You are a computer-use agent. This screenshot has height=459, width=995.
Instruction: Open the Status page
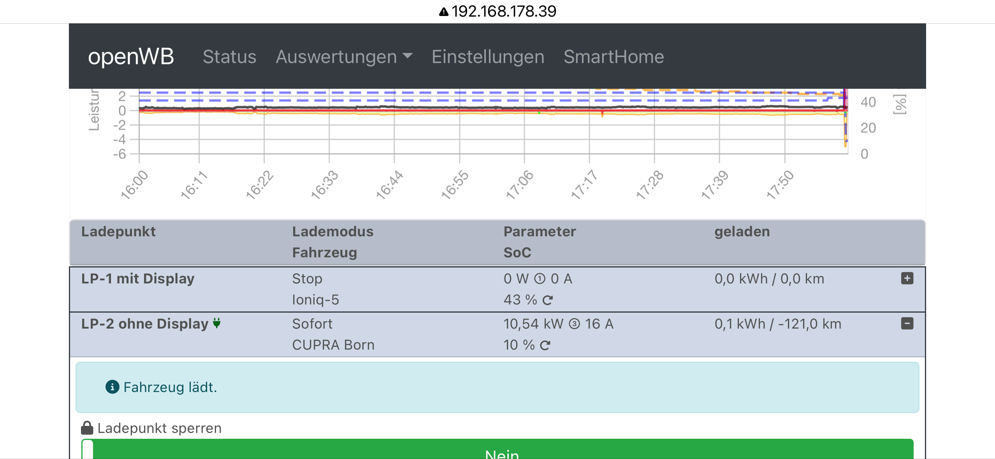tap(229, 57)
